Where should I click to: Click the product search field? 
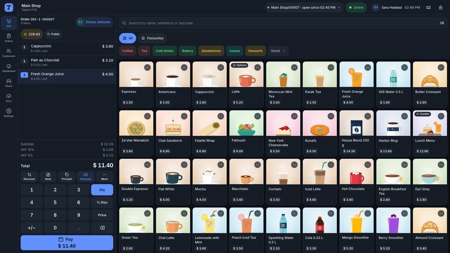[281, 23]
